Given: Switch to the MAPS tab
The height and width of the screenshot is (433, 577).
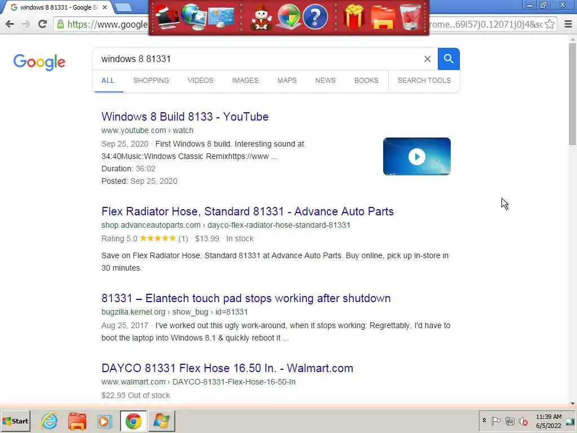Looking at the screenshot, I should click(x=287, y=80).
